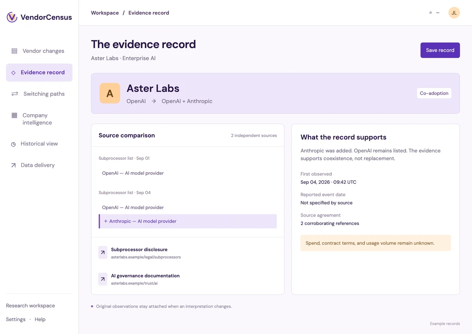
Task: Click asterlabs.example/trust/ai URL
Action: coord(134,283)
